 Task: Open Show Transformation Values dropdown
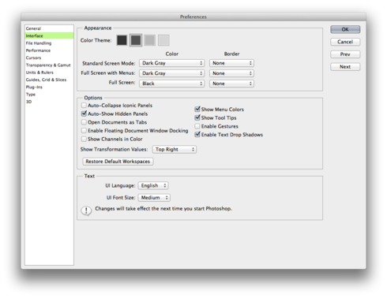175,149
